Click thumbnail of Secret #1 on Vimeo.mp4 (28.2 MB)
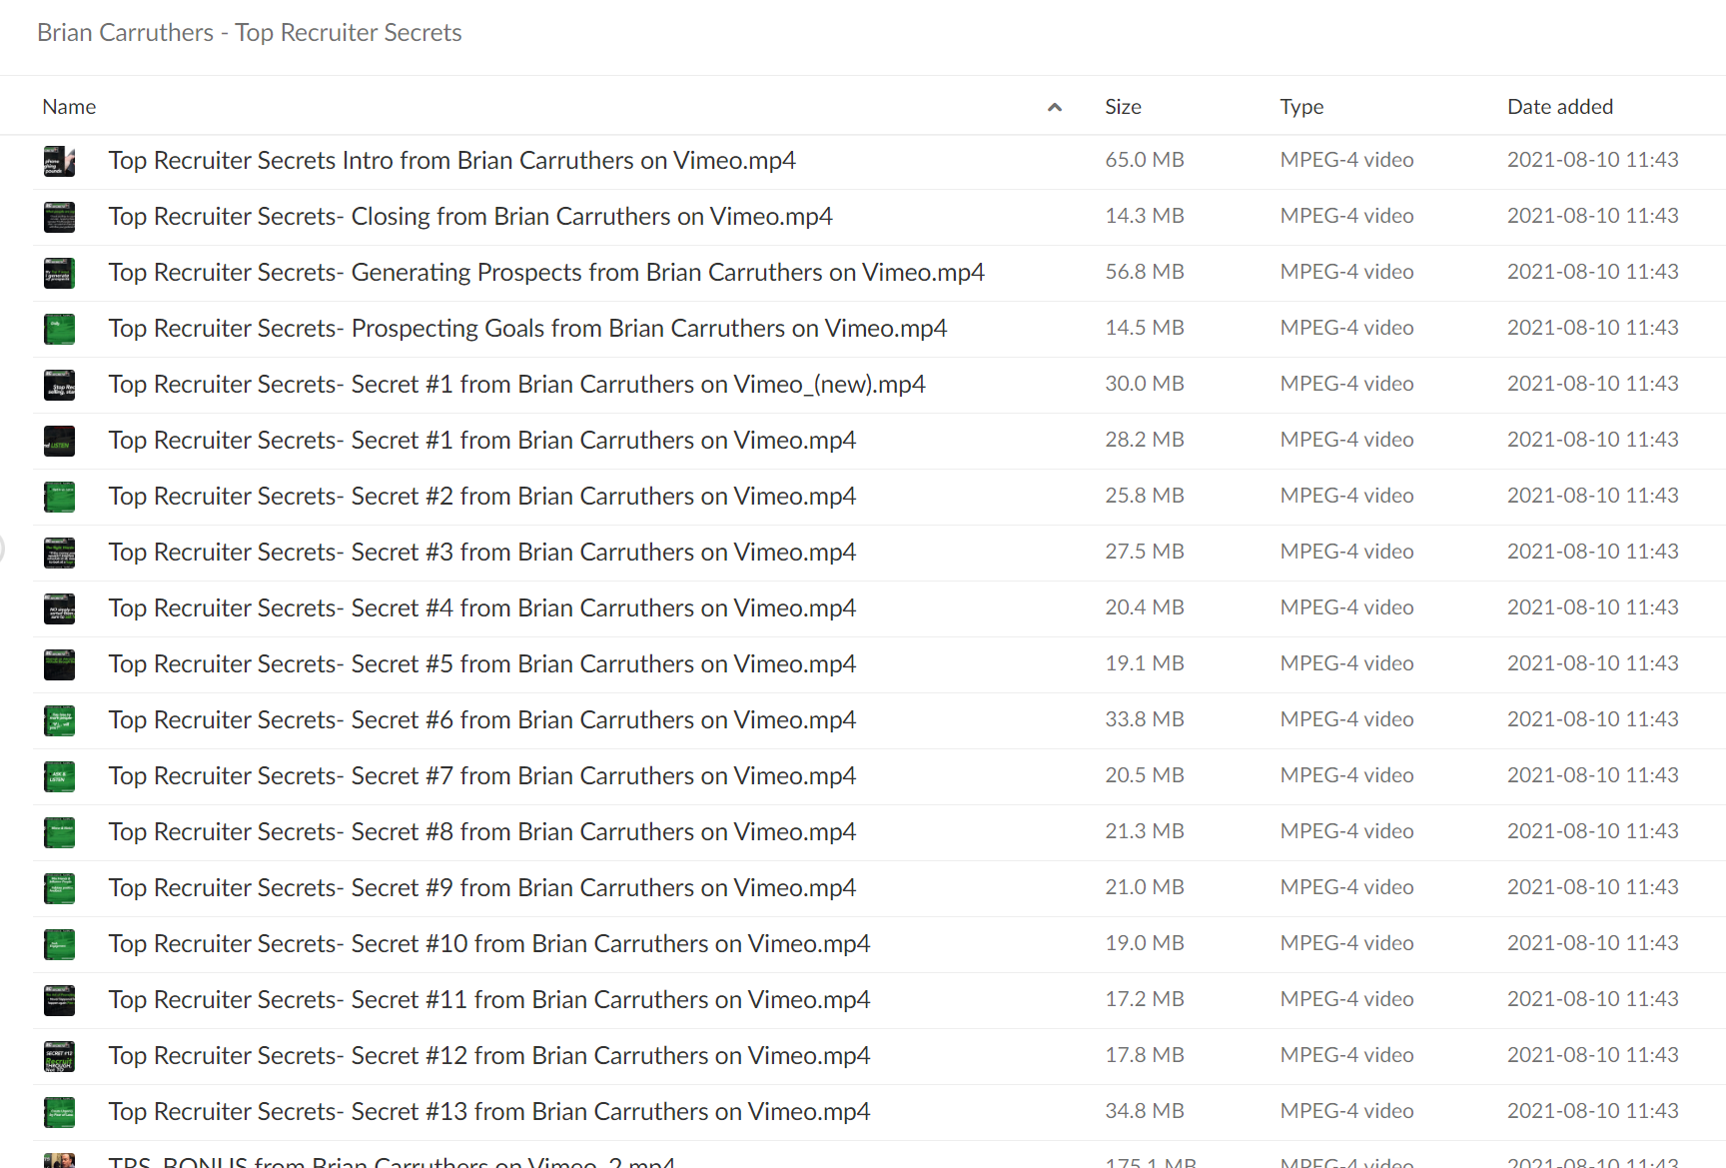 [59, 441]
